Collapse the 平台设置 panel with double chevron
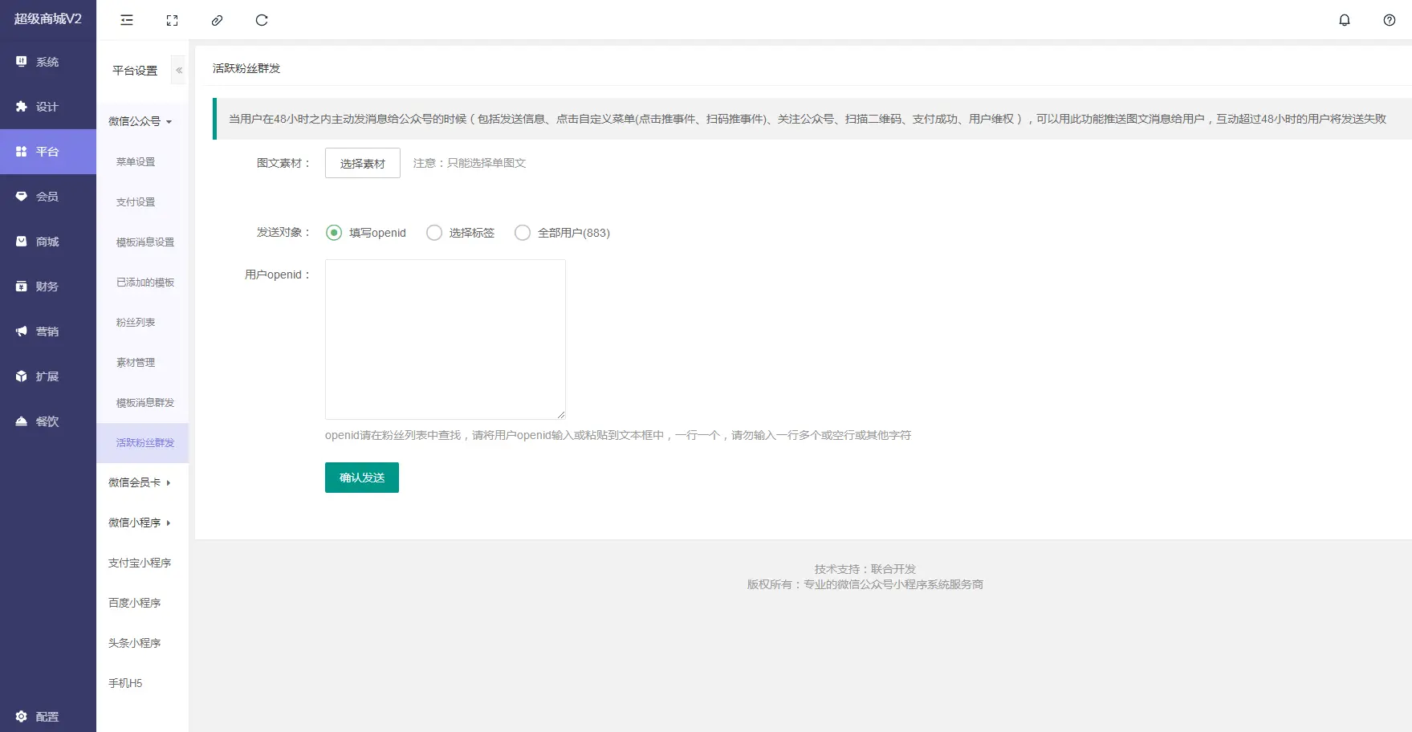Viewport: 1412px width, 732px height. point(179,71)
